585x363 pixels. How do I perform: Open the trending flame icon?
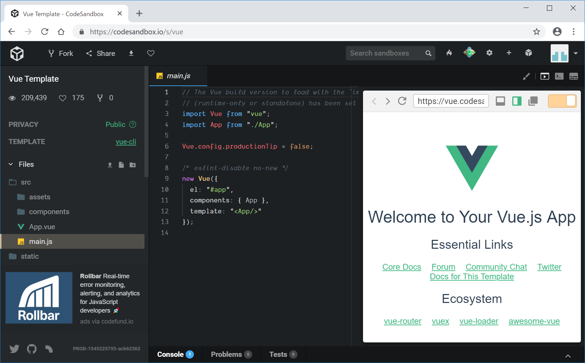(x=449, y=53)
